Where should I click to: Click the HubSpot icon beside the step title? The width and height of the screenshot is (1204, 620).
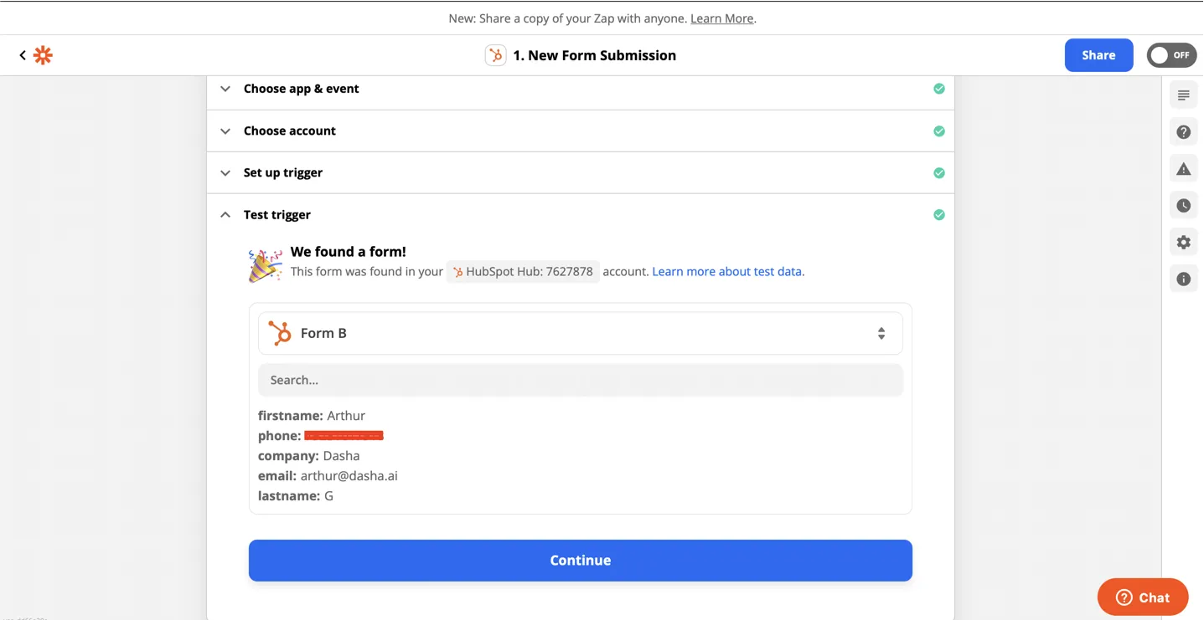(x=495, y=55)
